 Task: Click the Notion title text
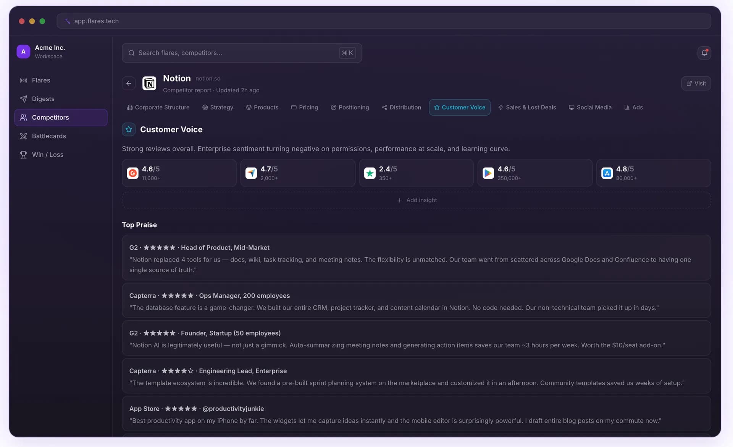177,78
